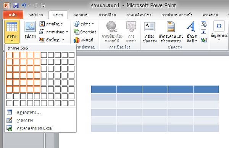Expand the รูปร่าง shapes dropdown arrow
Image resolution: width=229 pixels, height=148 pixels.
(93, 24)
